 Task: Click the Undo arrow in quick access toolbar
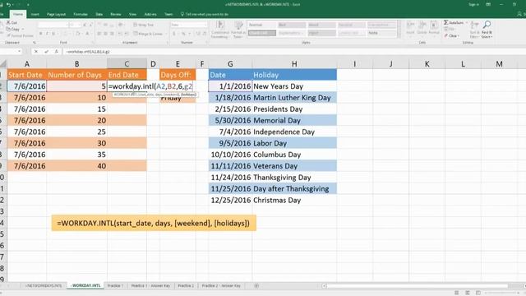(8, 5)
